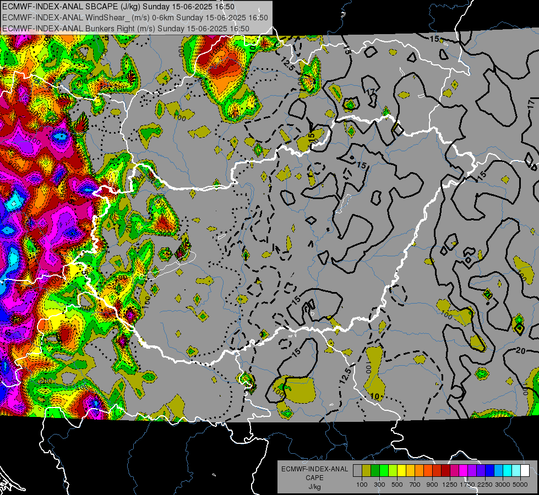Click the deep pink swatch after 1250
Viewport: 539px width, 495px height.
455,470
